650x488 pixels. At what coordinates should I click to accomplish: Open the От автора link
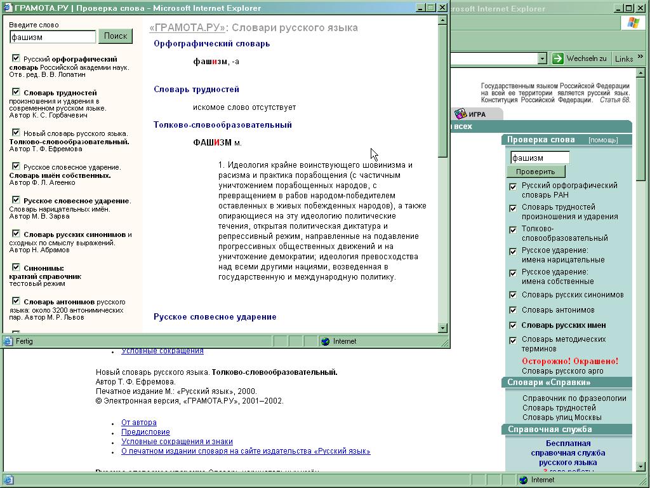point(139,423)
